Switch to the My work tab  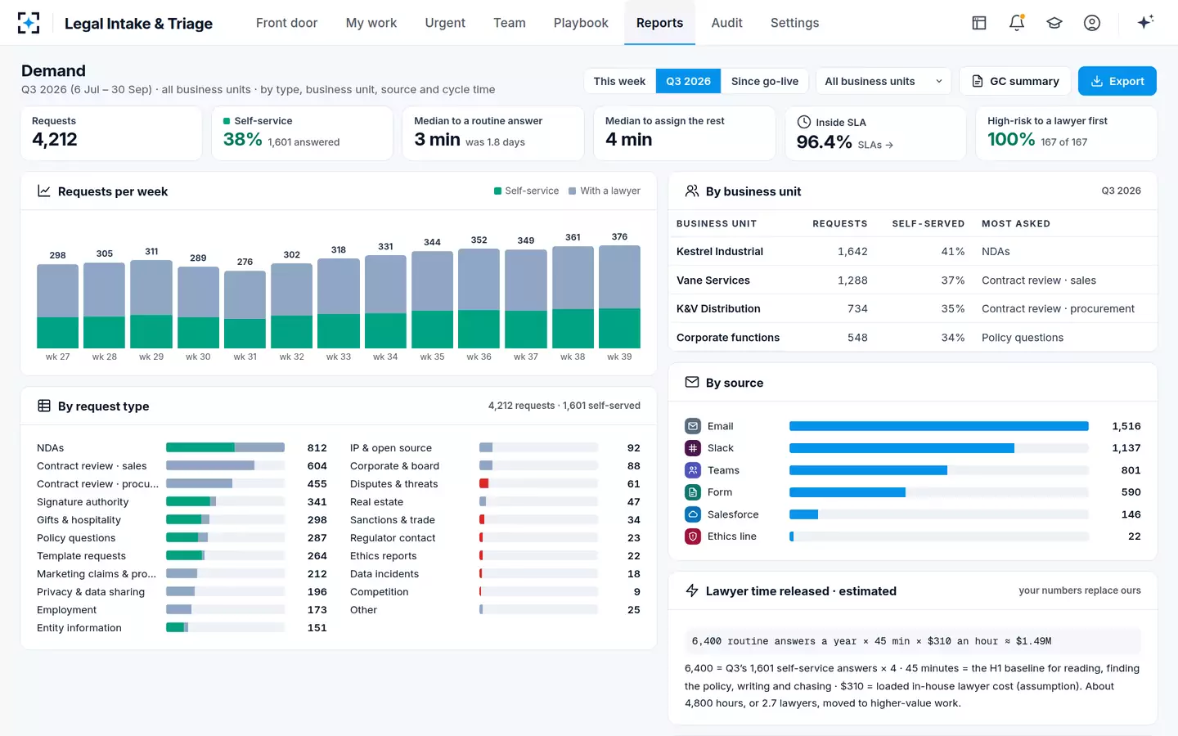pyautogui.click(x=371, y=23)
